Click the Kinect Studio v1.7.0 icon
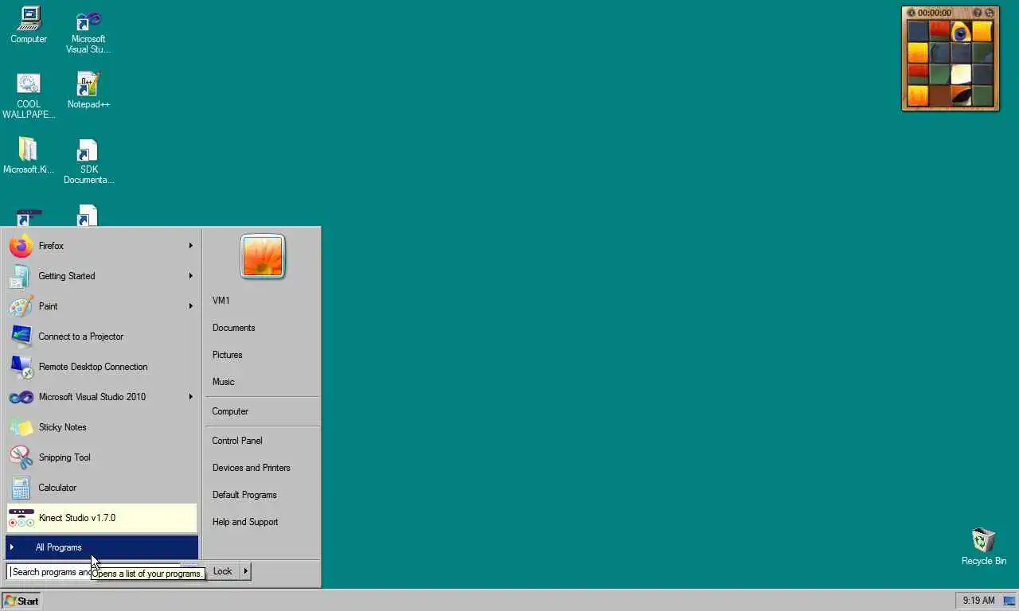Image resolution: width=1019 pixels, height=611 pixels. tap(21, 518)
